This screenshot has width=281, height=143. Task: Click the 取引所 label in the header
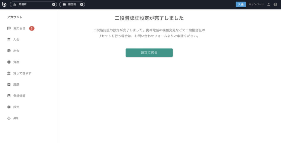click(23, 4)
